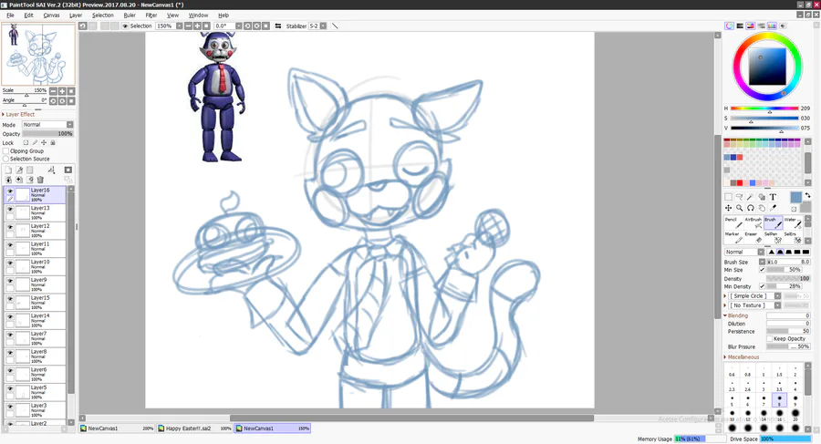Viewport: 821px width, 444px height.
Task: Click the rotation angle 0.0° input field
Action: 224,26
